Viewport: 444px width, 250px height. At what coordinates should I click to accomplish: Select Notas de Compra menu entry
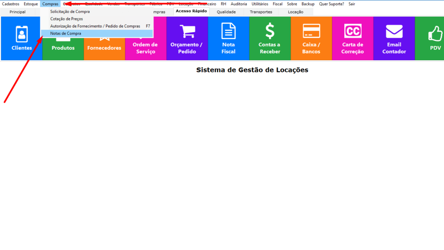pyautogui.click(x=65, y=33)
